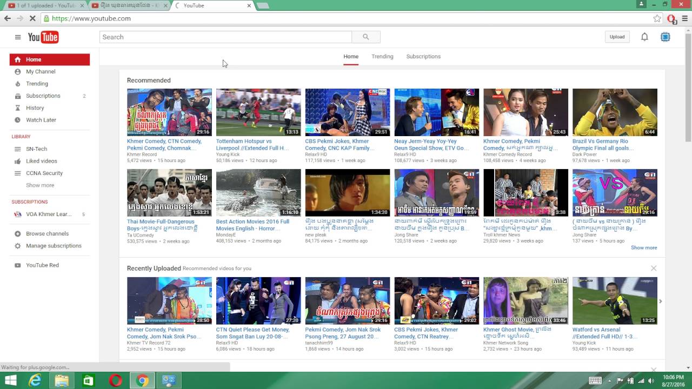The image size is (692, 389).
Task: Click the browser back arrow
Action: (x=8, y=18)
